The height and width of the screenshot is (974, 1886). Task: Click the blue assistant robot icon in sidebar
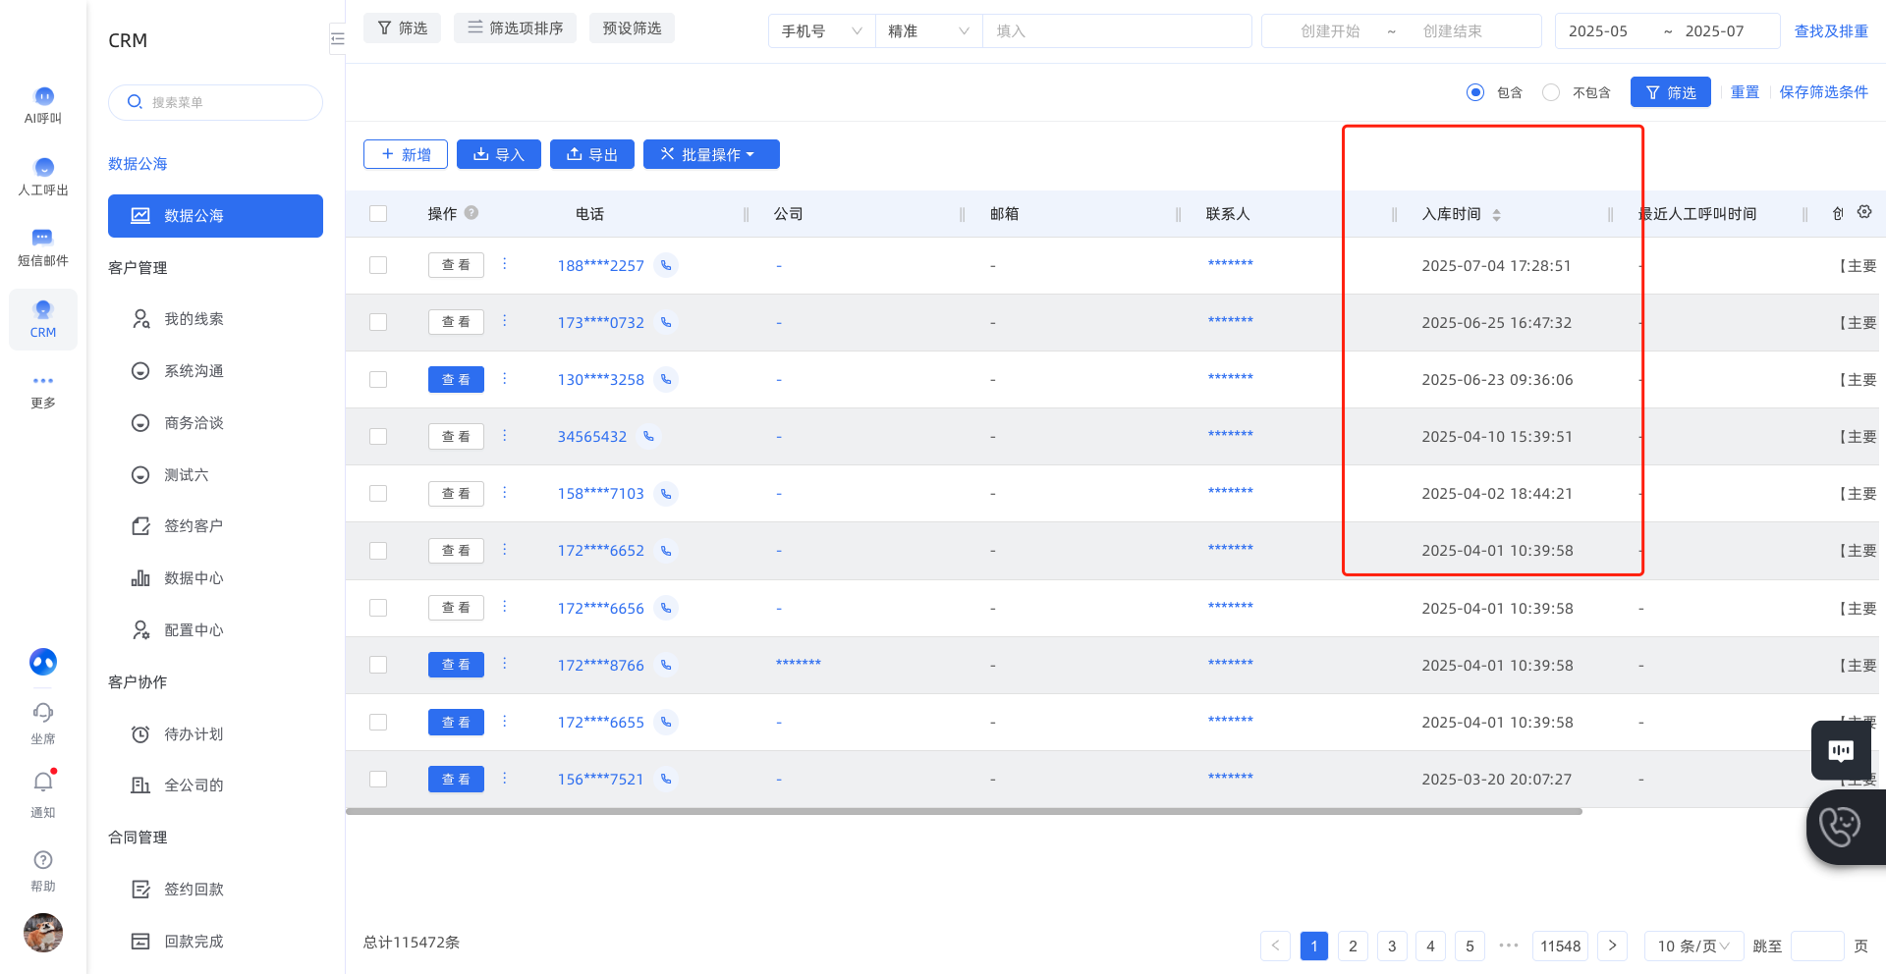(43, 662)
